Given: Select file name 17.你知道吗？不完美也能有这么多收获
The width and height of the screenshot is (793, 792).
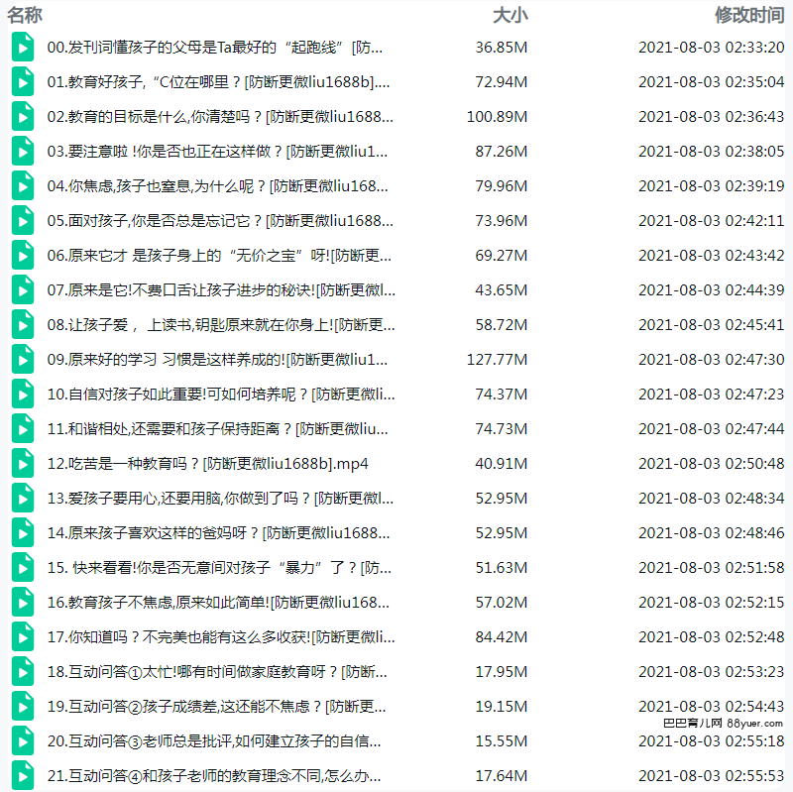Looking at the screenshot, I should pos(221,637).
